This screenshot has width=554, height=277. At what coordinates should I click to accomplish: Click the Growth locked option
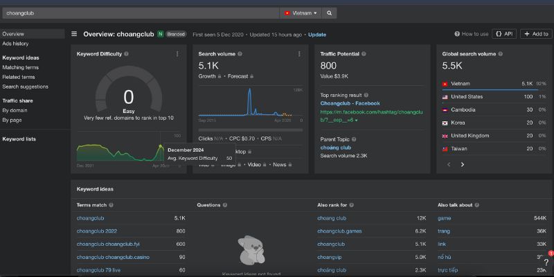click(210, 76)
